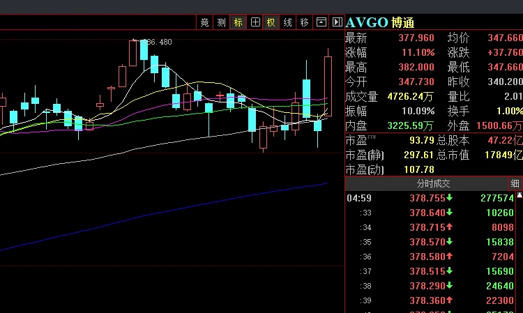Click the 市盈 TTM label
This screenshot has height=313, width=523.
360,141
